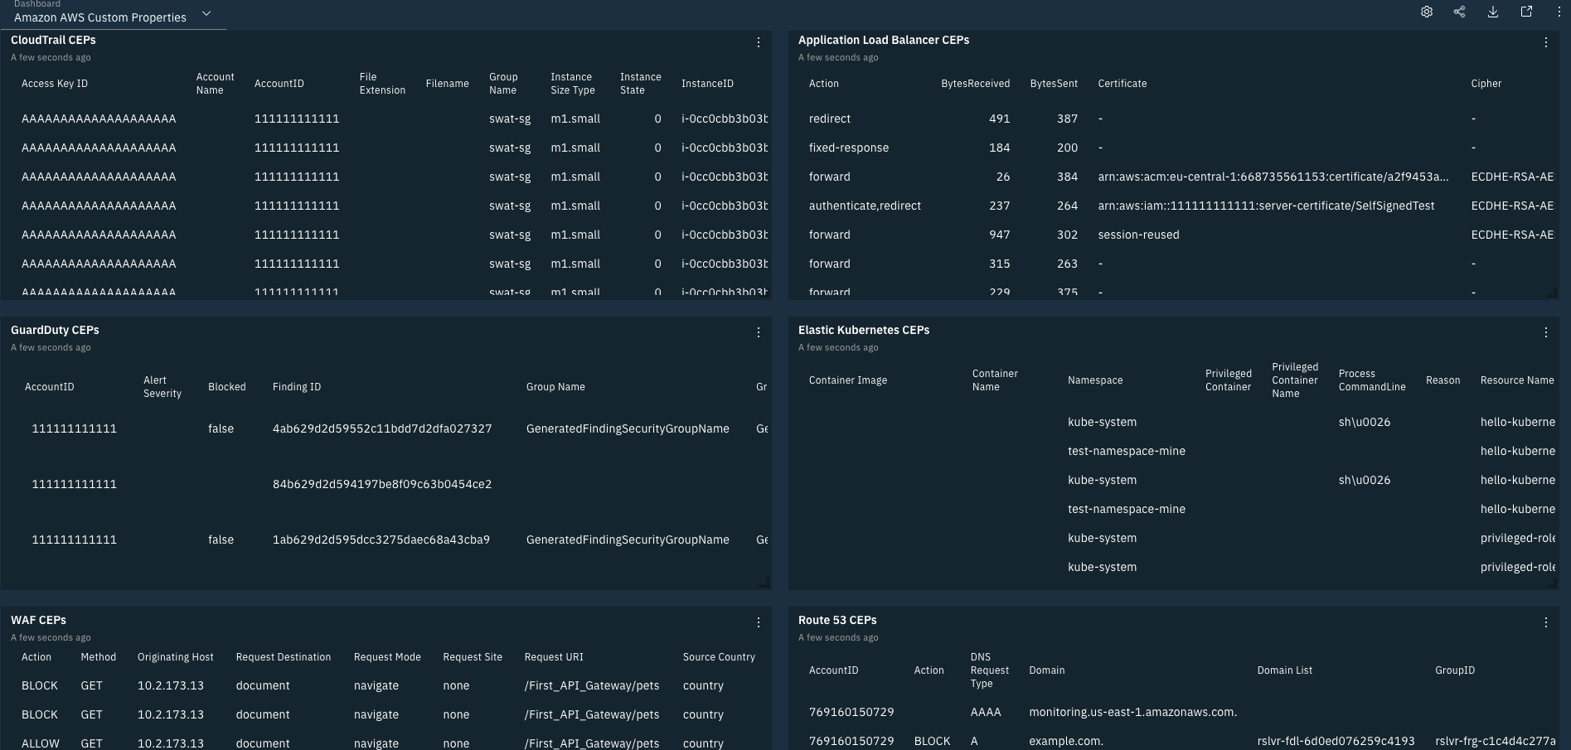1571x750 pixels.
Task: Sort Load Balancer table by BytesReceived
Action: [x=975, y=84]
